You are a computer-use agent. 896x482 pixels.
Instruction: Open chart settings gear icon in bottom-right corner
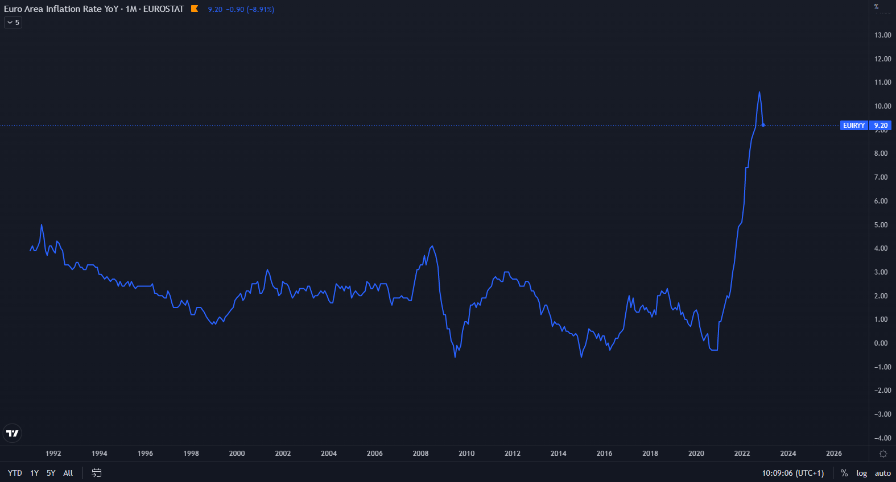883,454
